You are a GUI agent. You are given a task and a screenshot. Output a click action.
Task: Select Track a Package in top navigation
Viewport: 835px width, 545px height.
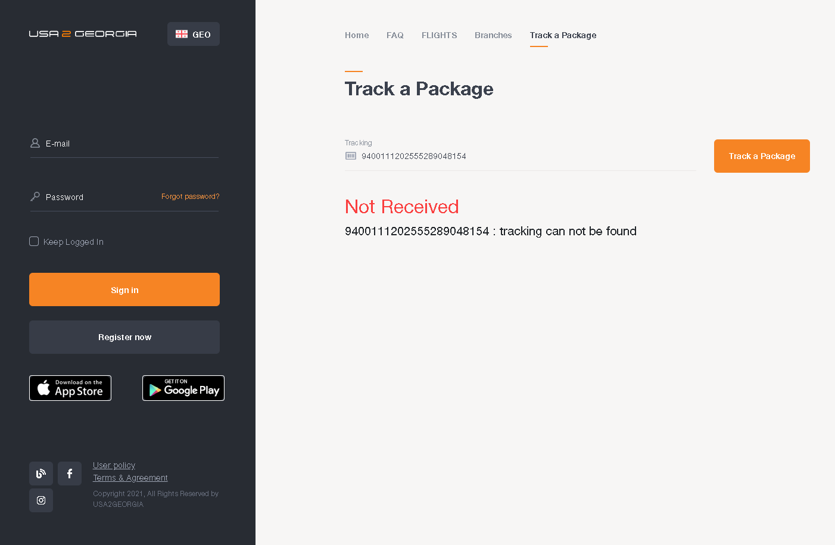click(563, 35)
